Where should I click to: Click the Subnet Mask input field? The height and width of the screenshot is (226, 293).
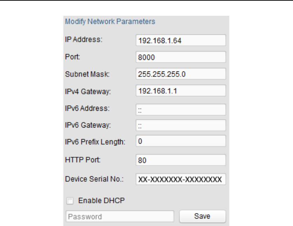pos(181,74)
